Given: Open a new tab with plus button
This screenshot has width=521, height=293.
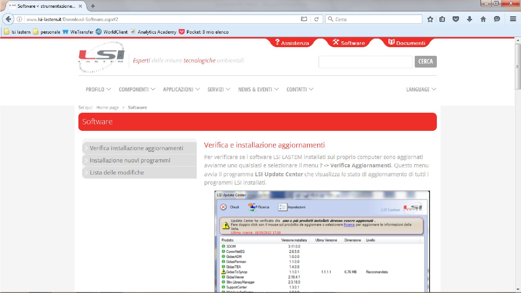Looking at the screenshot, I should tap(93, 6).
